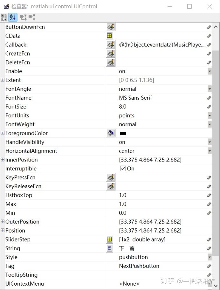The image size is (220, 290).
Task: Open the Enable dropdown arrow
Action: click(x=210, y=71)
